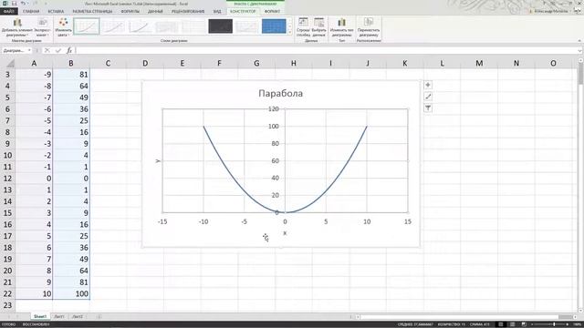Click the chart styles brush button
This screenshot has width=584, height=328.
pyautogui.click(x=428, y=97)
